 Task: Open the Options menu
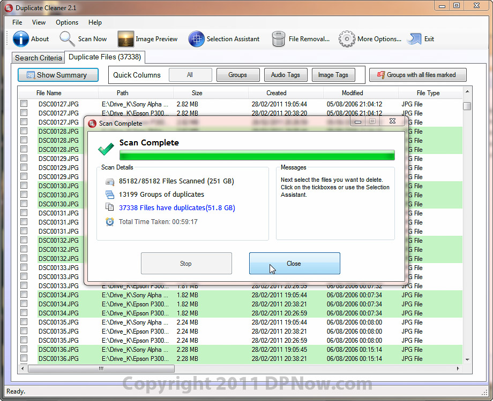tap(67, 22)
